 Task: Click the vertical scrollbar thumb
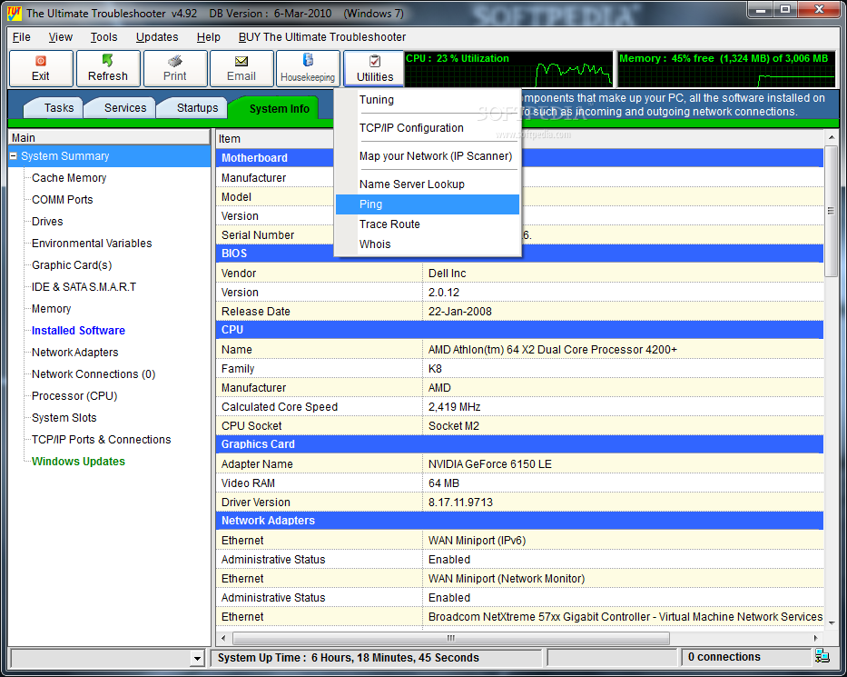(831, 210)
